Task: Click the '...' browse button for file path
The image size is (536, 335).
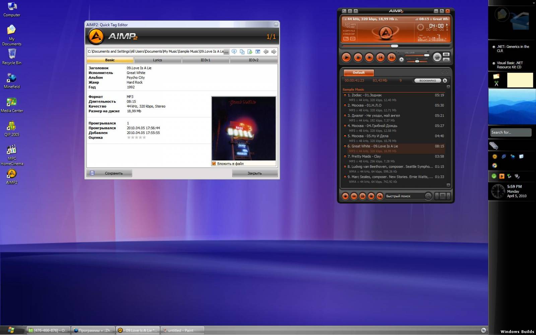Action: click(226, 52)
